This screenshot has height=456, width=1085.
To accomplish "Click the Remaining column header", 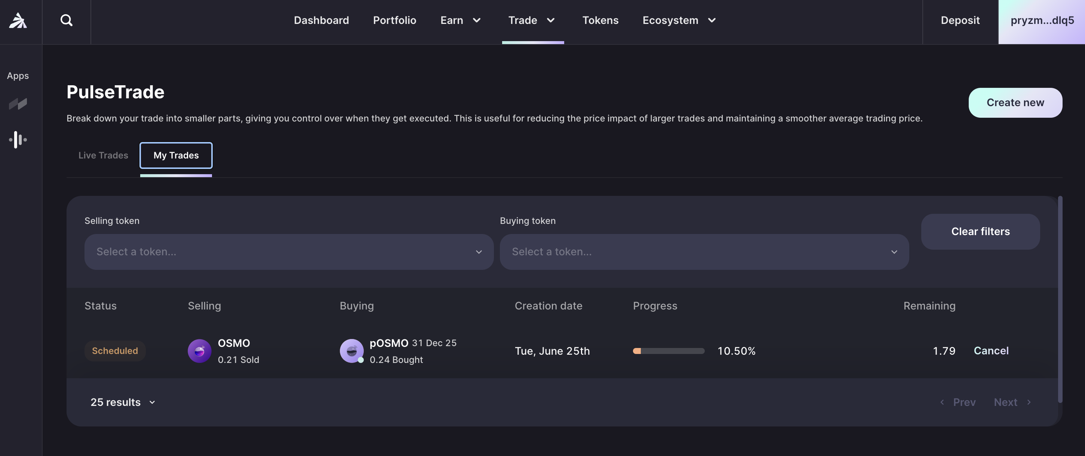I will pos(929,306).
